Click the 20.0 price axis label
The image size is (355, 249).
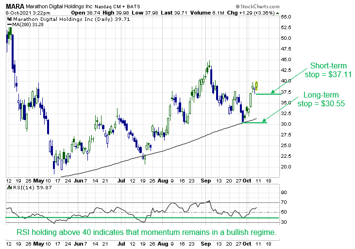286,167
